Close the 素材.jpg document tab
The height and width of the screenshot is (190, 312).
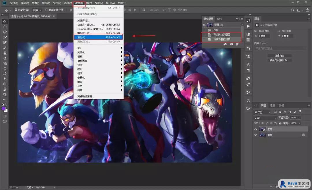(x=54, y=16)
